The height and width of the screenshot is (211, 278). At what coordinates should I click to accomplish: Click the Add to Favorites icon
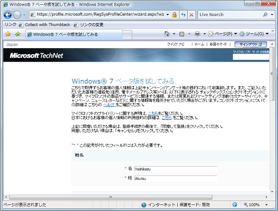click(x=17, y=34)
